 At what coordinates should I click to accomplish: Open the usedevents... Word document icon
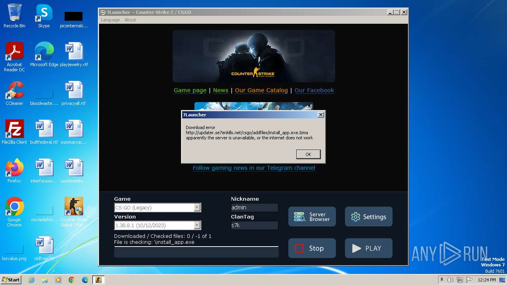coord(74,171)
